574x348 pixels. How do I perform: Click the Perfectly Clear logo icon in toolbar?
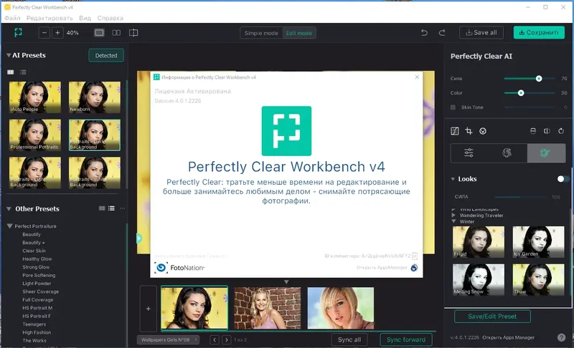click(18, 32)
